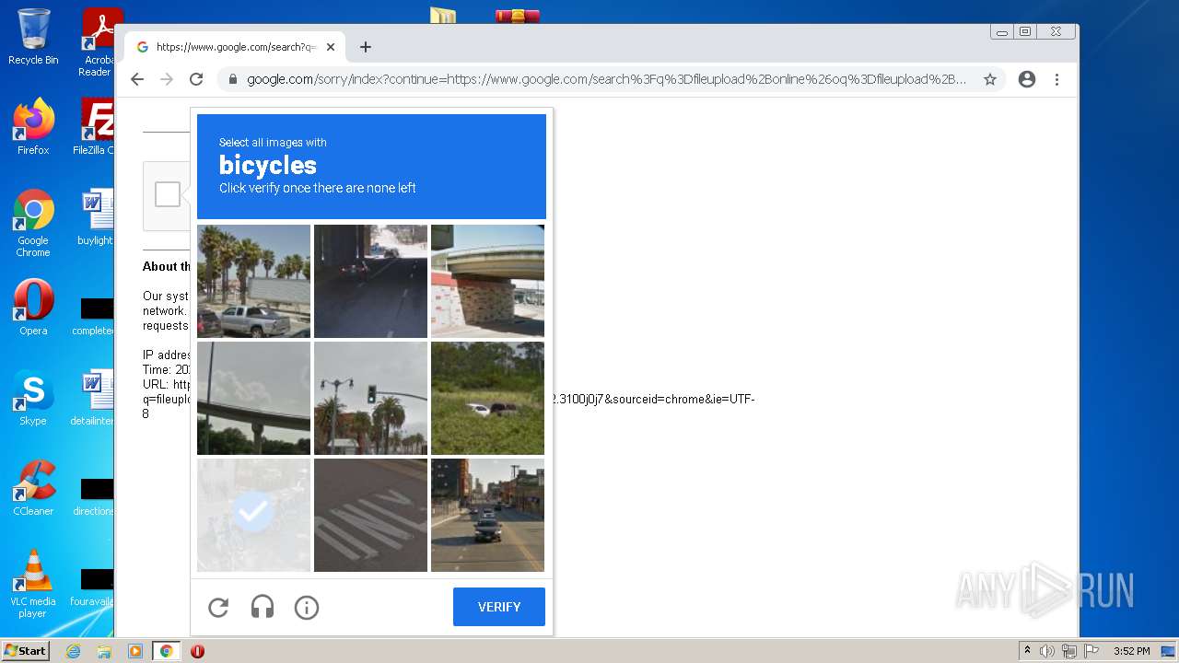Open captcha help info icon
The width and height of the screenshot is (1179, 663).
tap(307, 608)
